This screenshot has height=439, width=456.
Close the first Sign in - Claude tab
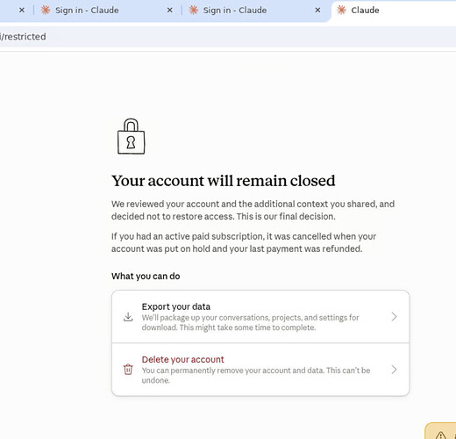169,11
